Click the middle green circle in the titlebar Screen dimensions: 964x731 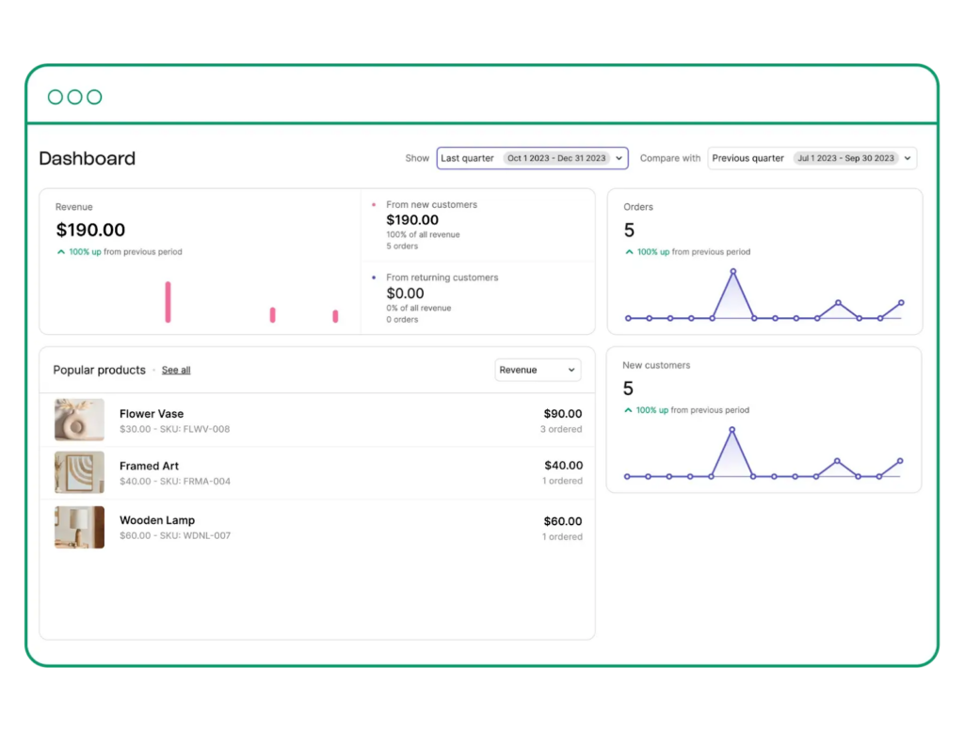(73, 96)
